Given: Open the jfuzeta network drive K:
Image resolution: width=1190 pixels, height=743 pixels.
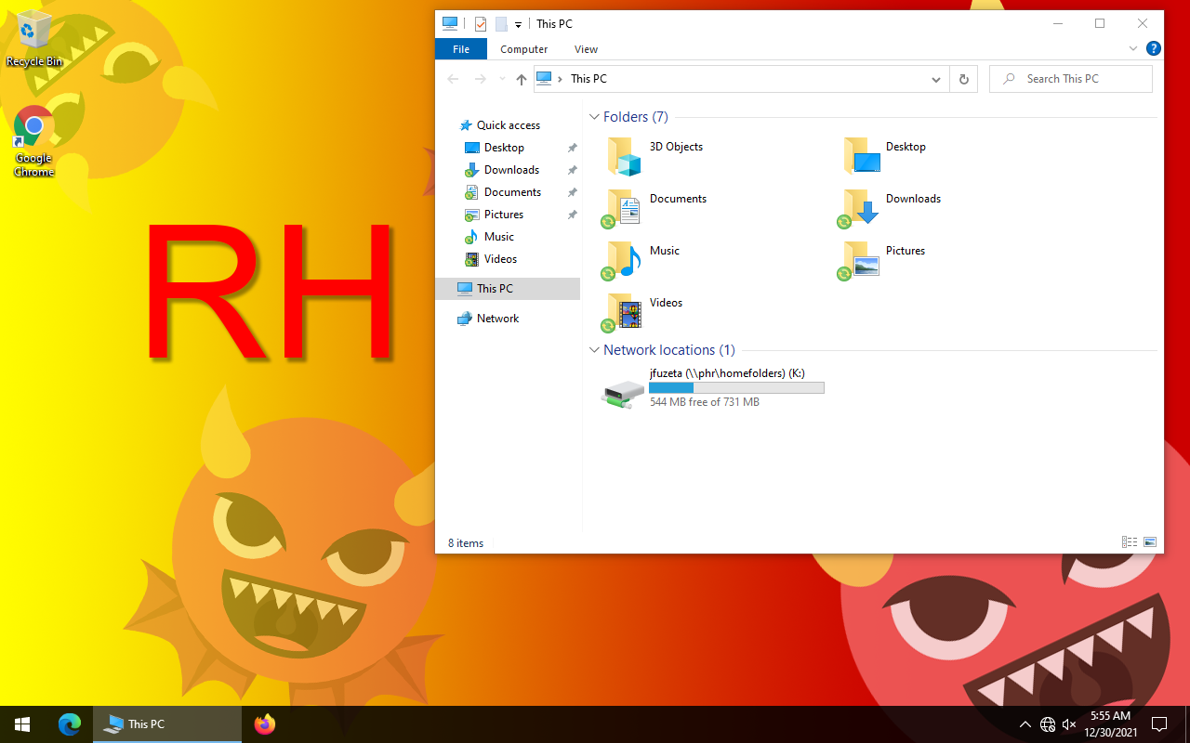Looking at the screenshot, I should pyautogui.click(x=623, y=394).
